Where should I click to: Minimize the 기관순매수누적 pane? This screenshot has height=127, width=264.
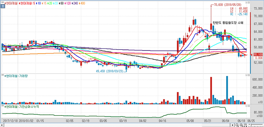coord(246,106)
